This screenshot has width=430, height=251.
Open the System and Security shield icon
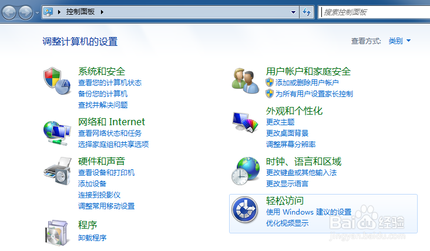pyautogui.click(x=57, y=81)
